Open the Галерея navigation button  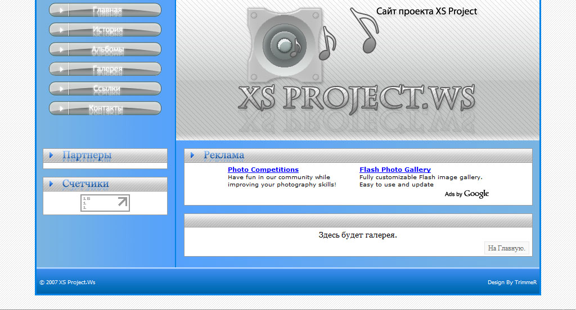pyautogui.click(x=105, y=69)
